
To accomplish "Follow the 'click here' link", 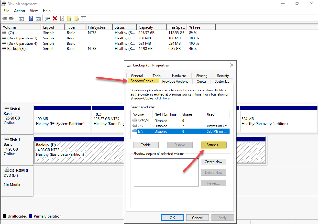I will coord(162,99).
